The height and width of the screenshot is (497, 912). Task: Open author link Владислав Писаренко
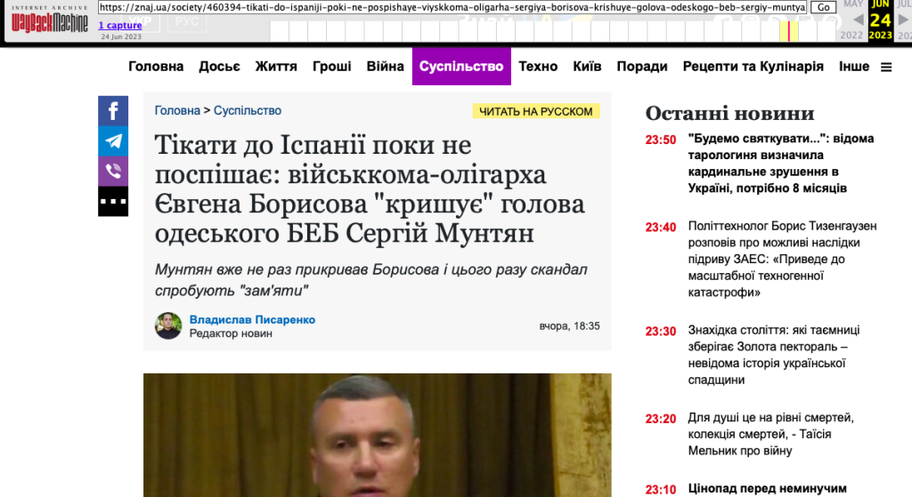[x=252, y=319]
